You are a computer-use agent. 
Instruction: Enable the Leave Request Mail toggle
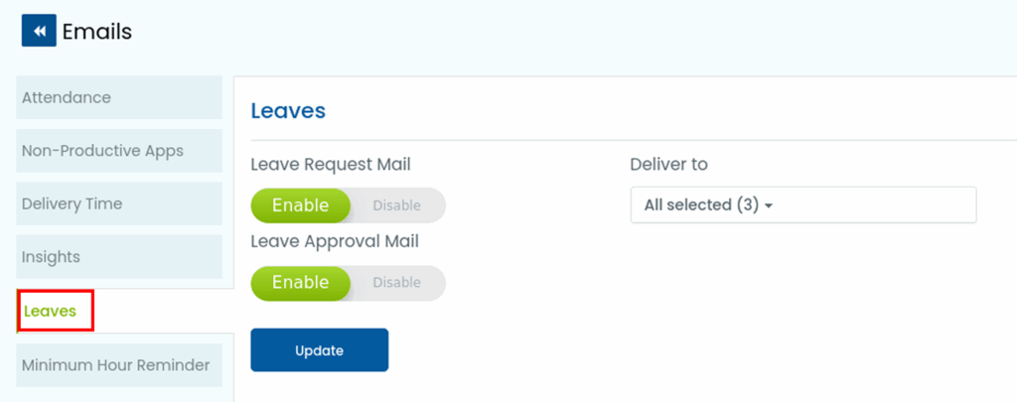(x=301, y=205)
